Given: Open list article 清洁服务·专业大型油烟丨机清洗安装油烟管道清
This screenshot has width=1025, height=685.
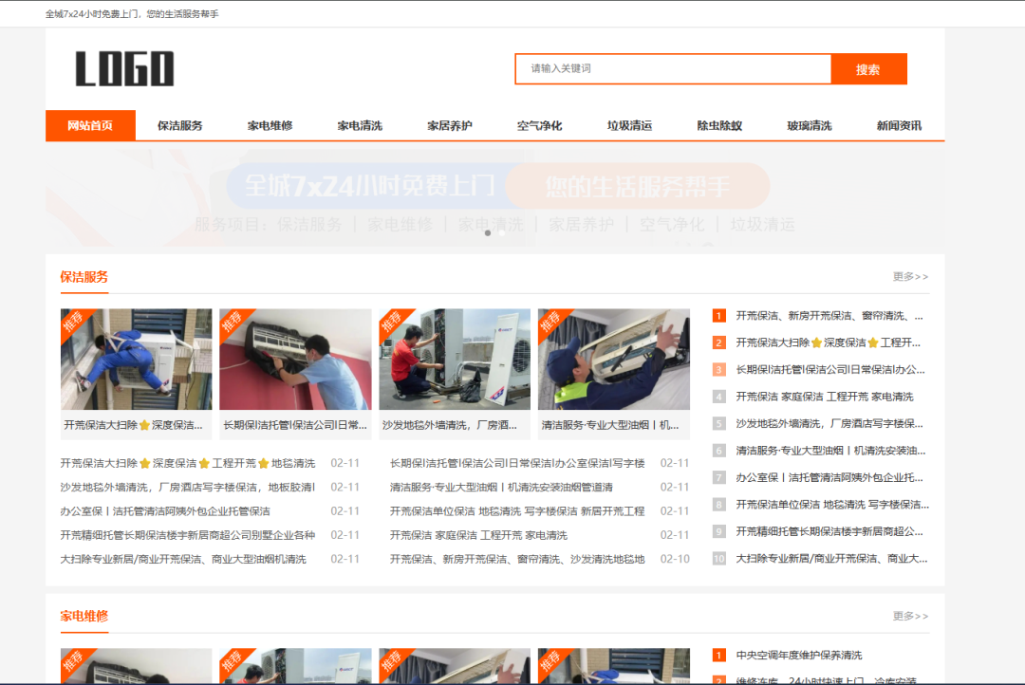Looking at the screenshot, I should pyautogui.click(x=501, y=487).
